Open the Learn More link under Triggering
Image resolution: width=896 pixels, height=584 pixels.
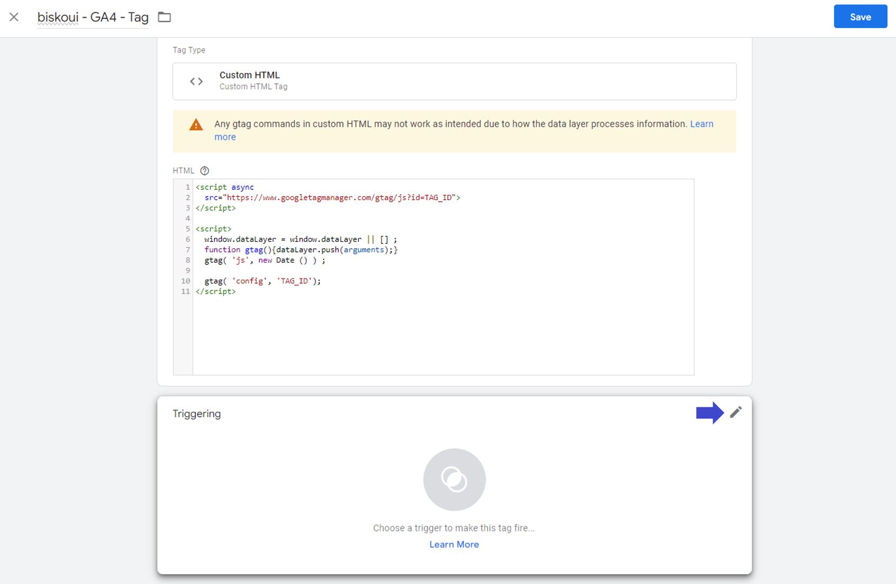454,545
